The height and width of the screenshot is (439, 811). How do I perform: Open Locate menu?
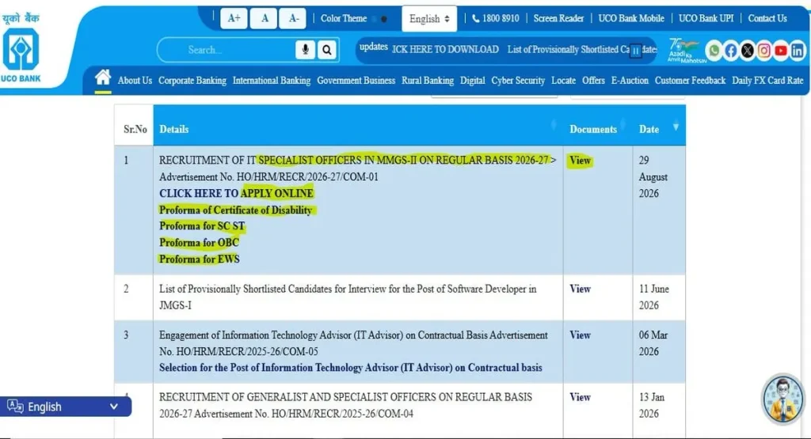[x=563, y=81]
